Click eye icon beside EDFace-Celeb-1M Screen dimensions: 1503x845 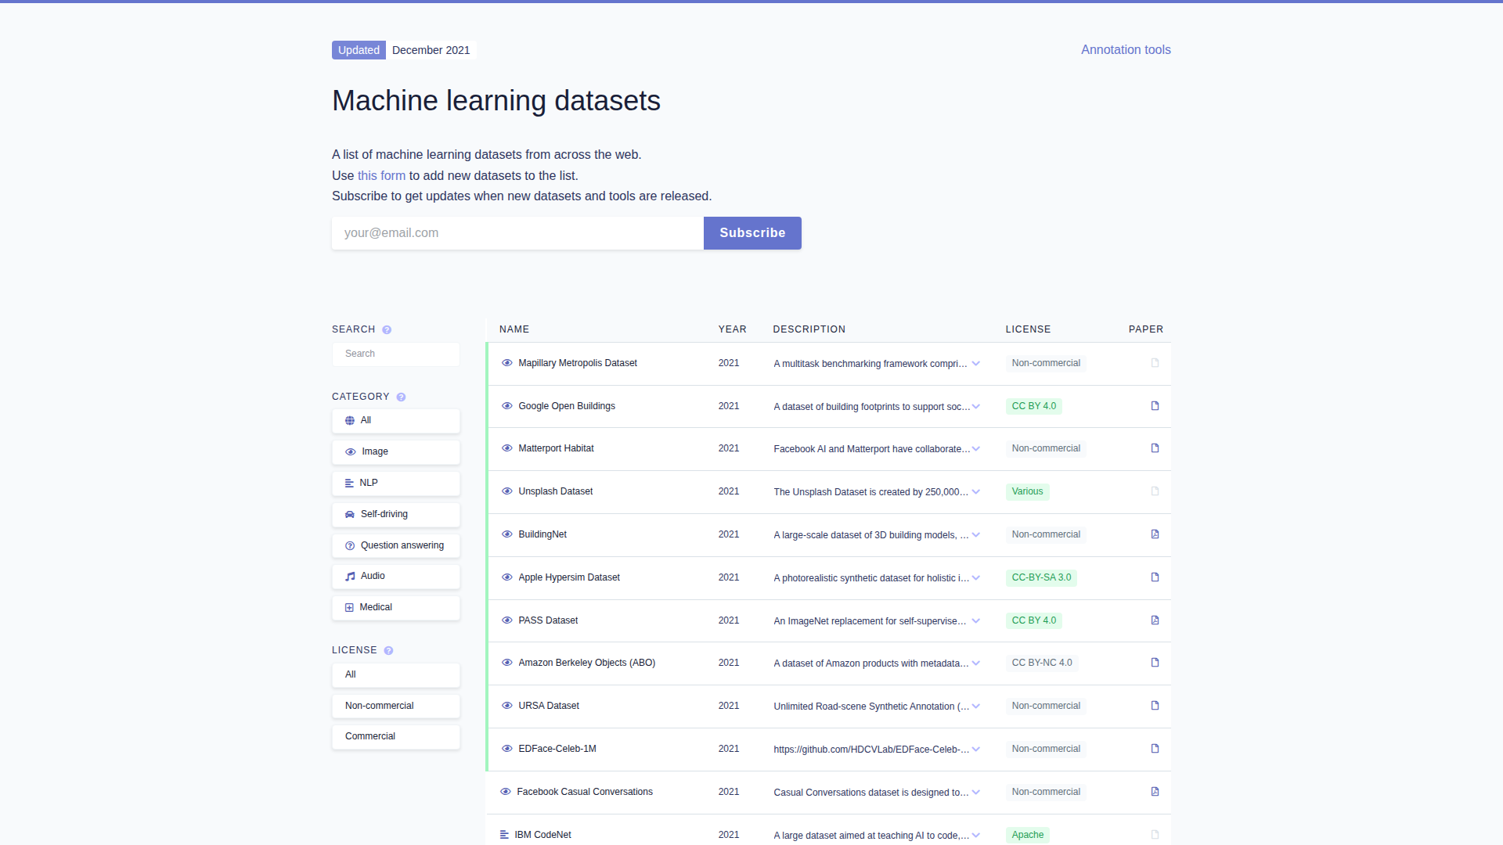click(x=507, y=749)
